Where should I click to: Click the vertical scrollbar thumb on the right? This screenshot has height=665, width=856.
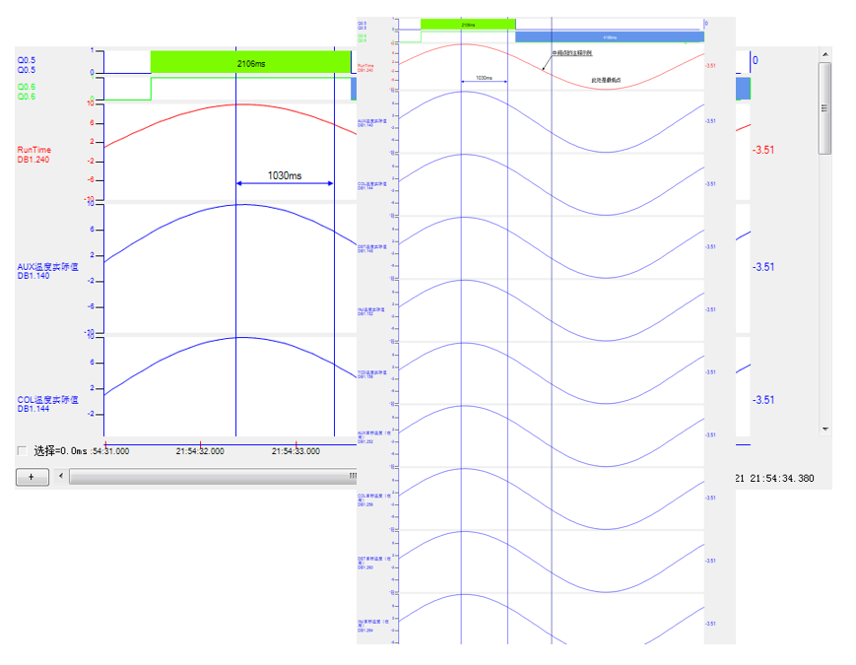click(x=824, y=108)
